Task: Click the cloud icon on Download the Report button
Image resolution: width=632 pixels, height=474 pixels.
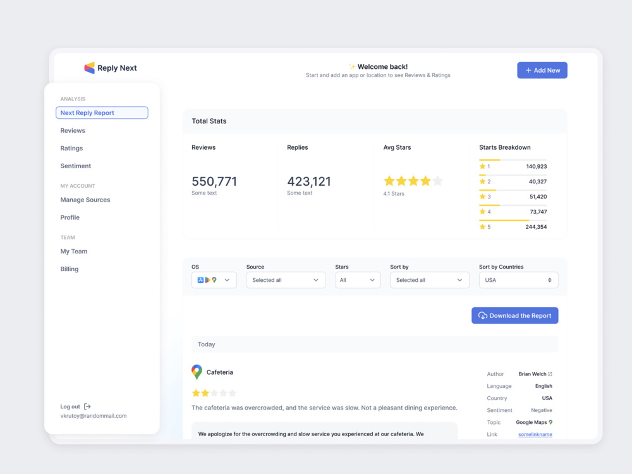Action: point(482,315)
